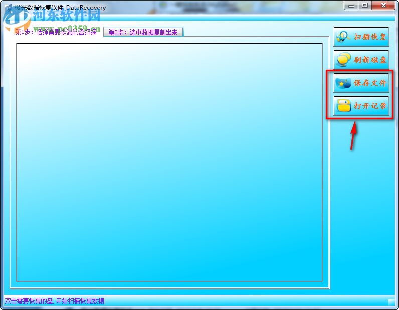Click the resize grip at the window corner

coord(391,302)
